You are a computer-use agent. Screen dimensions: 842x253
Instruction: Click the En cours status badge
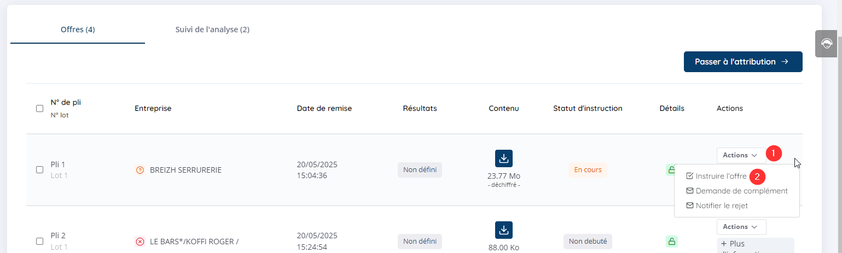click(x=588, y=170)
